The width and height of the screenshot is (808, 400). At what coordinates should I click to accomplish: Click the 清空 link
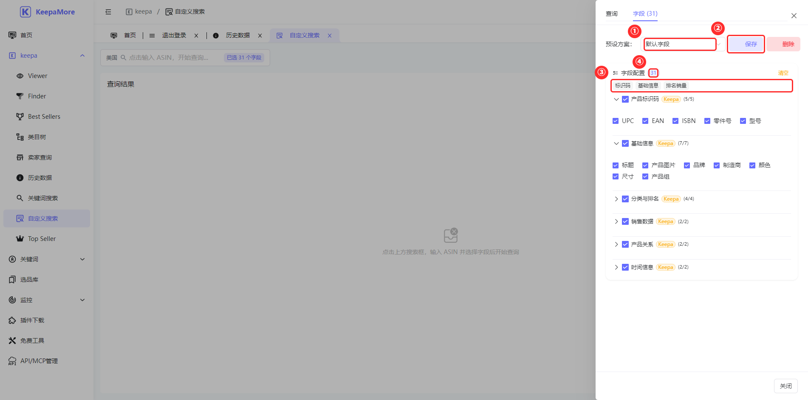tap(783, 73)
